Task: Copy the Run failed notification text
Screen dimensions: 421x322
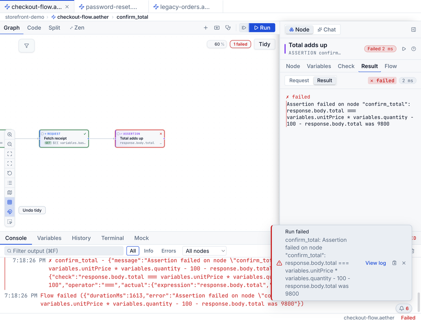Action: (x=394, y=263)
